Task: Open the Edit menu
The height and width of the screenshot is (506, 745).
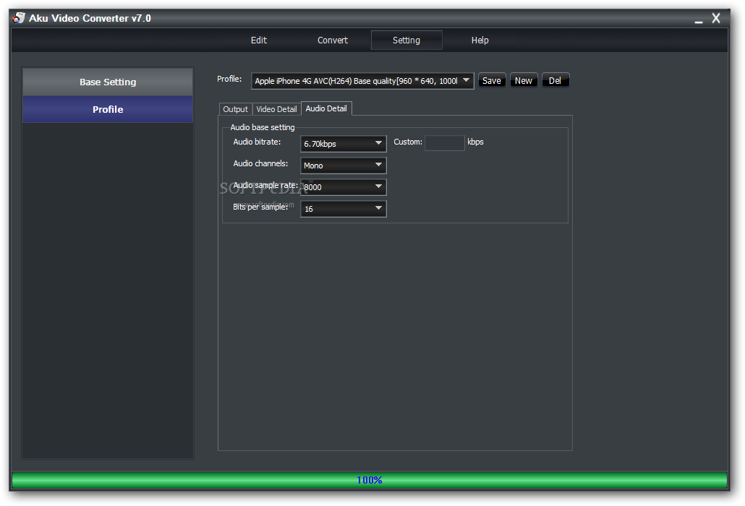Action: (258, 40)
